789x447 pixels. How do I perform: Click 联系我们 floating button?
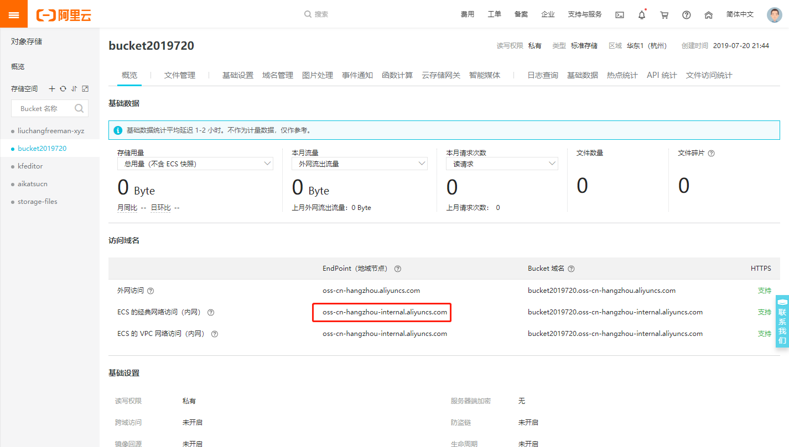tap(782, 320)
